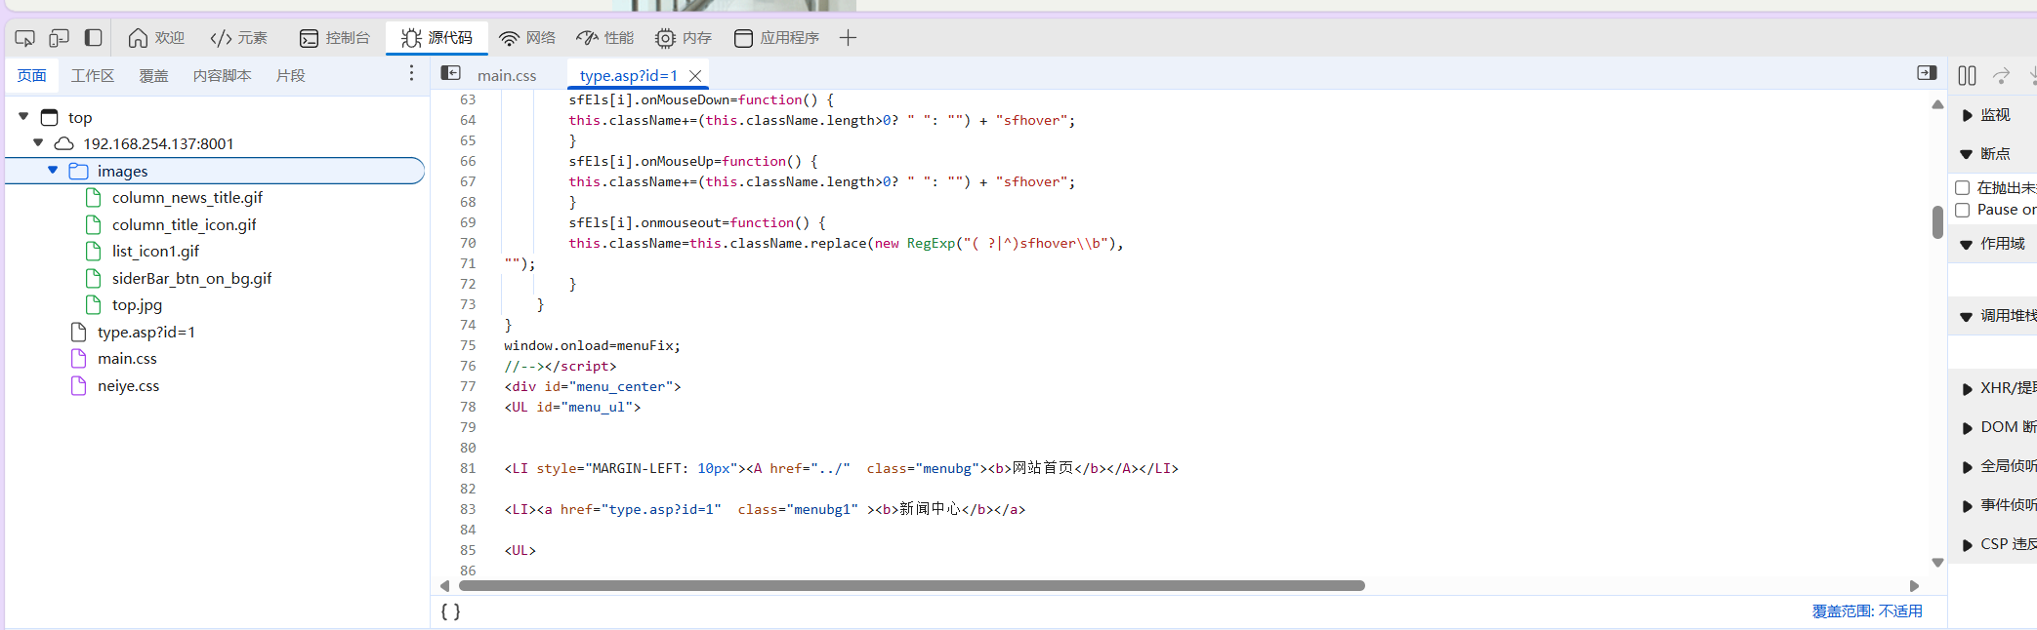Open type.asp?id=1 in the file tree
Screen dimensions: 2037x630
146,332
